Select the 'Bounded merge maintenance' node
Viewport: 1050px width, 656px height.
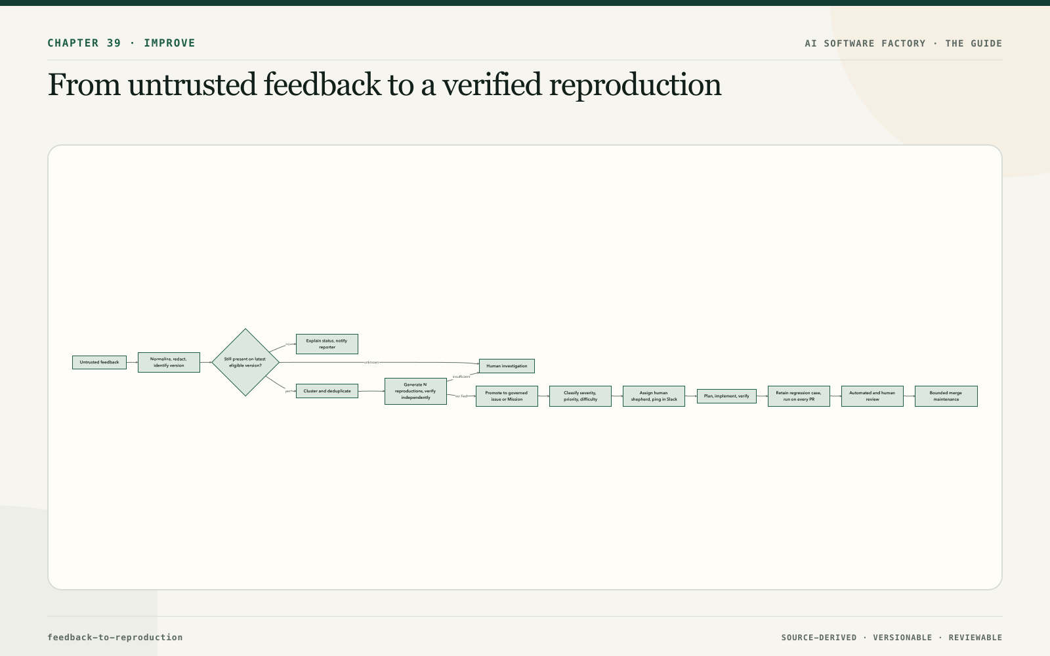[x=946, y=396]
